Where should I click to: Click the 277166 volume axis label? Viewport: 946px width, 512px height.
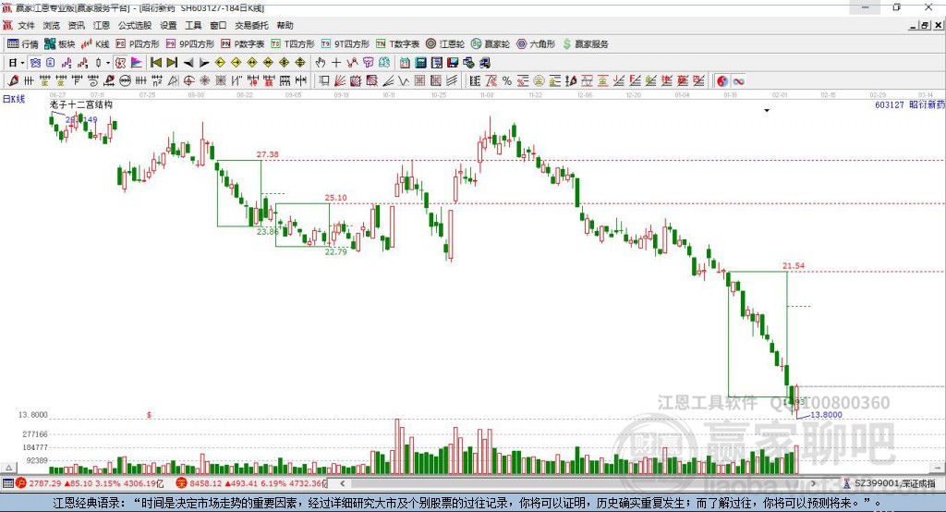pos(35,434)
